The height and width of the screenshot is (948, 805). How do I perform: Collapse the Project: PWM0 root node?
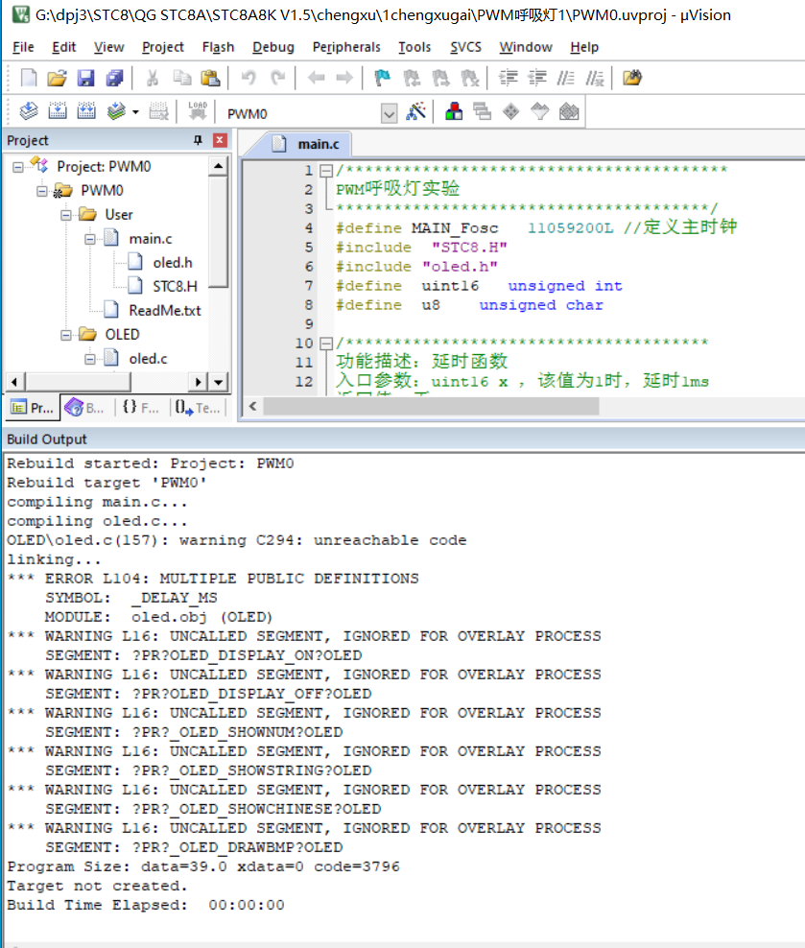pyautogui.click(x=18, y=166)
